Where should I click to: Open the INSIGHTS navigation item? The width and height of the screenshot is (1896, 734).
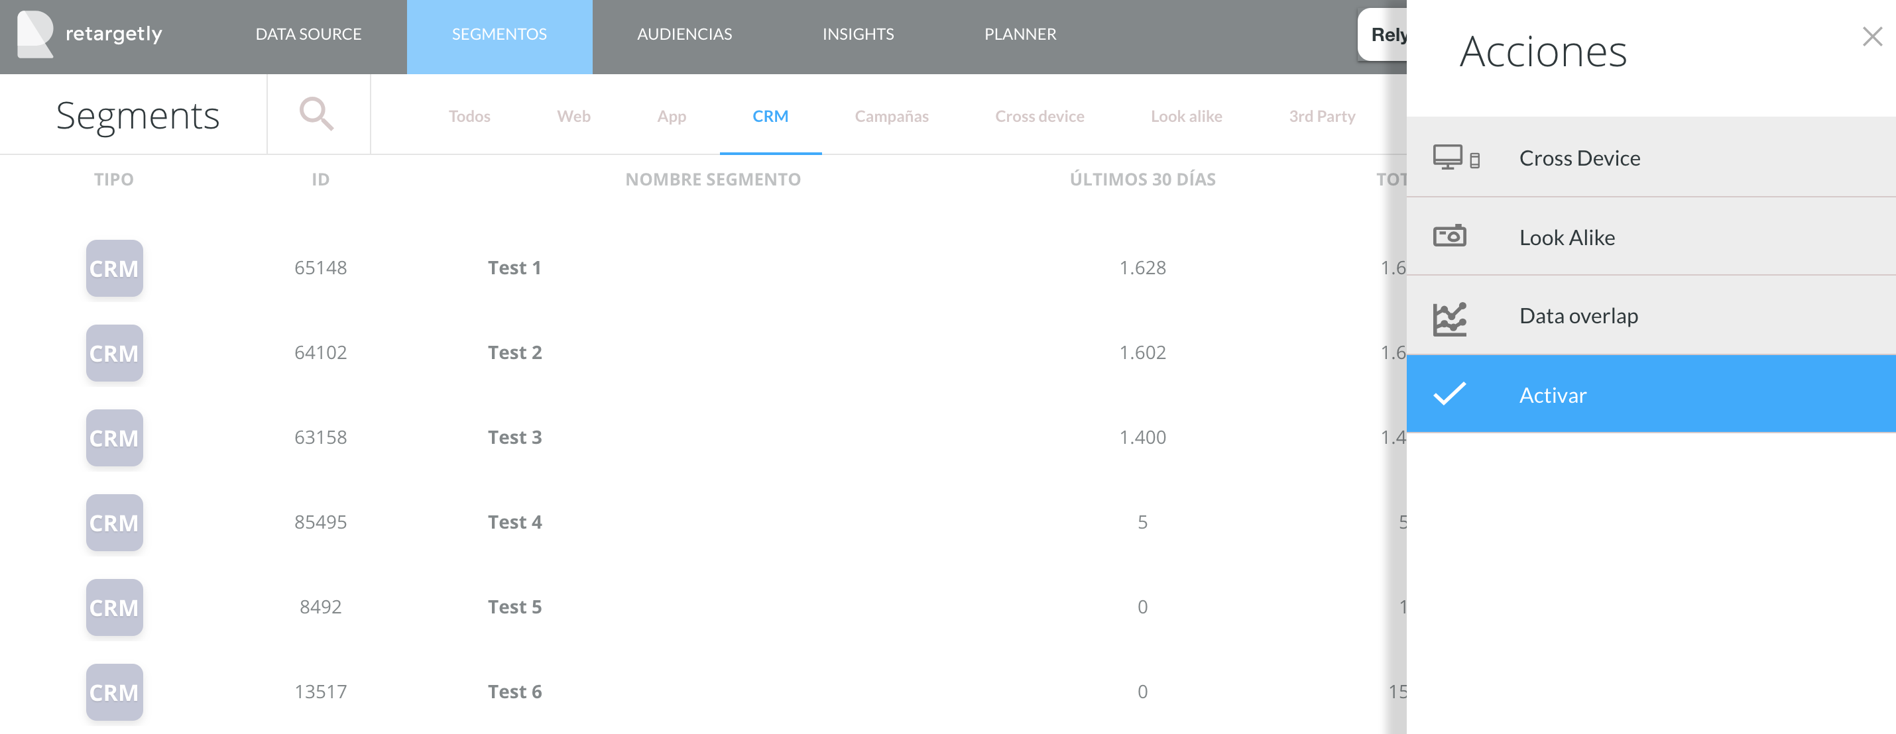[857, 34]
